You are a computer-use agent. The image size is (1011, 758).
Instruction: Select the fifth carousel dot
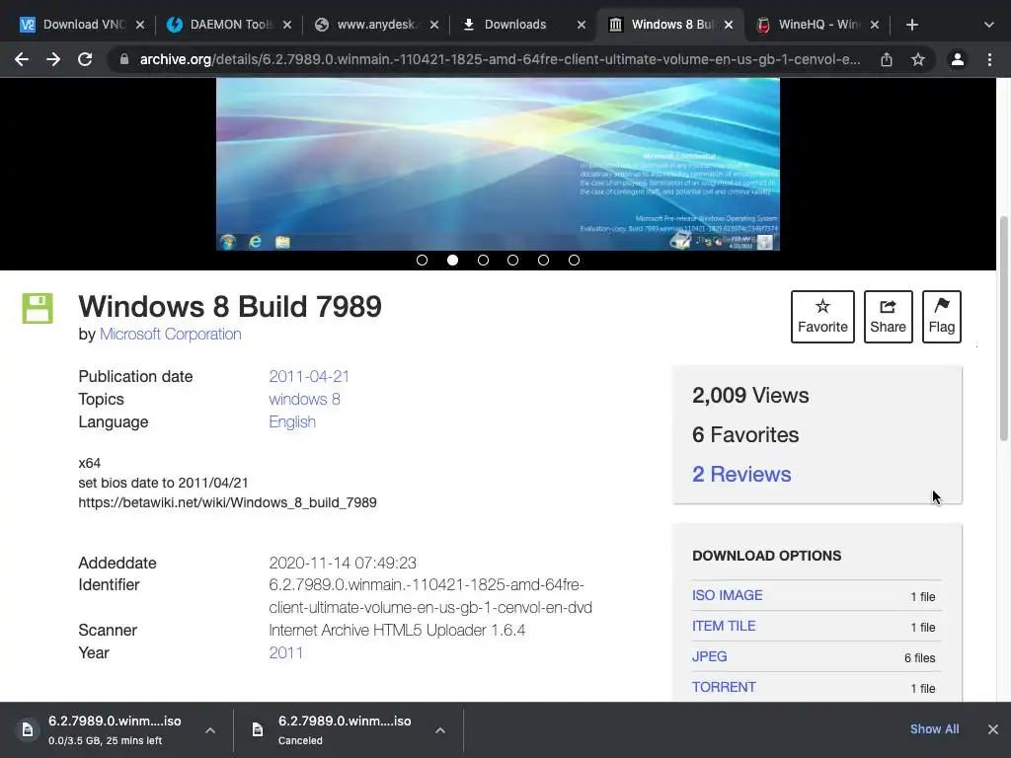[x=544, y=260]
